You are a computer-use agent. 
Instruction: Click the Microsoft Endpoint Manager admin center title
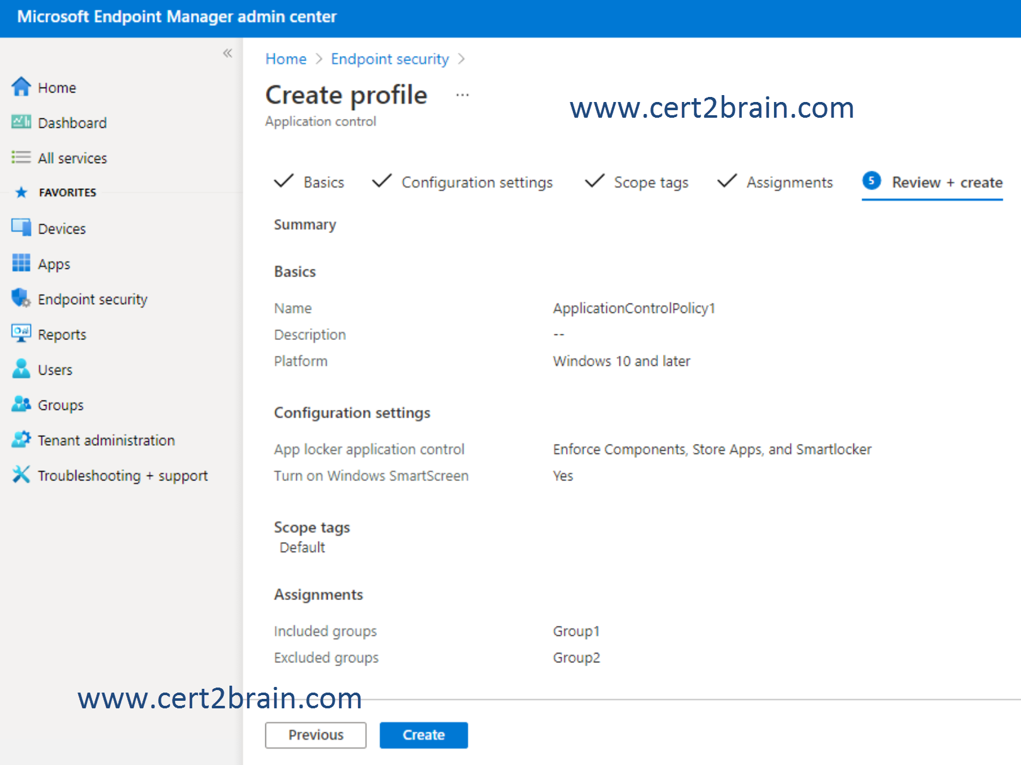[177, 17]
